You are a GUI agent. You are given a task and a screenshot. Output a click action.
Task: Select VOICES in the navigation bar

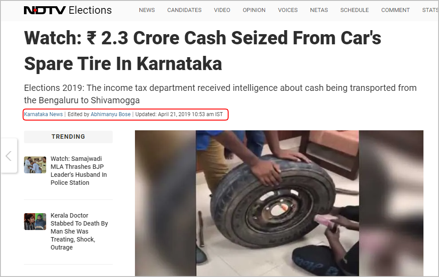click(288, 10)
